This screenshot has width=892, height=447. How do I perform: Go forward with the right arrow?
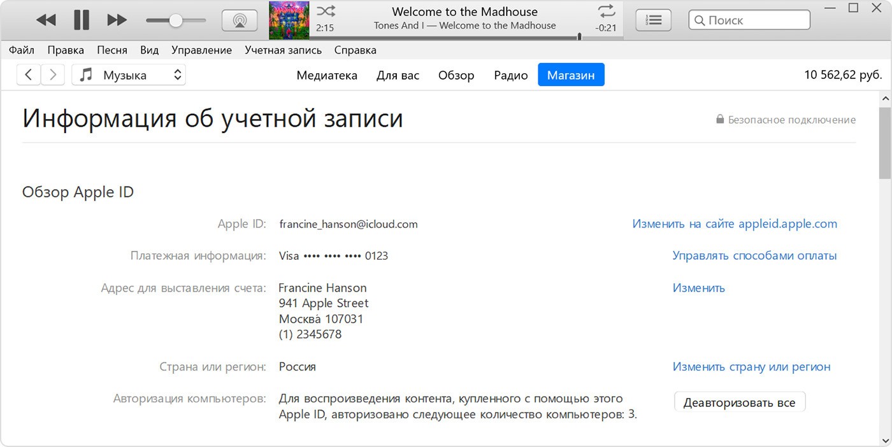point(53,75)
